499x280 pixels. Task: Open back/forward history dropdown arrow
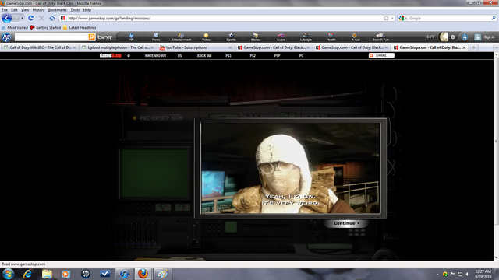(22, 18)
